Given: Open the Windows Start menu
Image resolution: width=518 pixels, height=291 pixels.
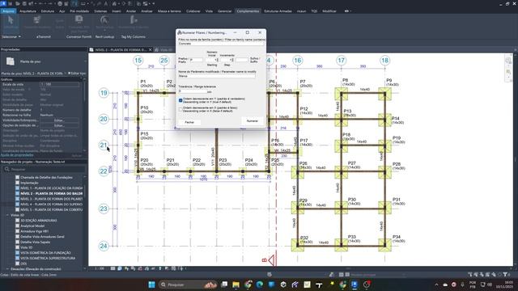Looking at the screenshot, I should (x=151, y=285).
